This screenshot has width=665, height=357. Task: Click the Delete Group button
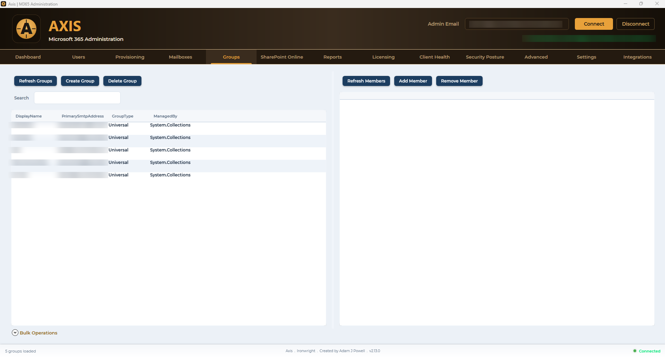tap(122, 81)
